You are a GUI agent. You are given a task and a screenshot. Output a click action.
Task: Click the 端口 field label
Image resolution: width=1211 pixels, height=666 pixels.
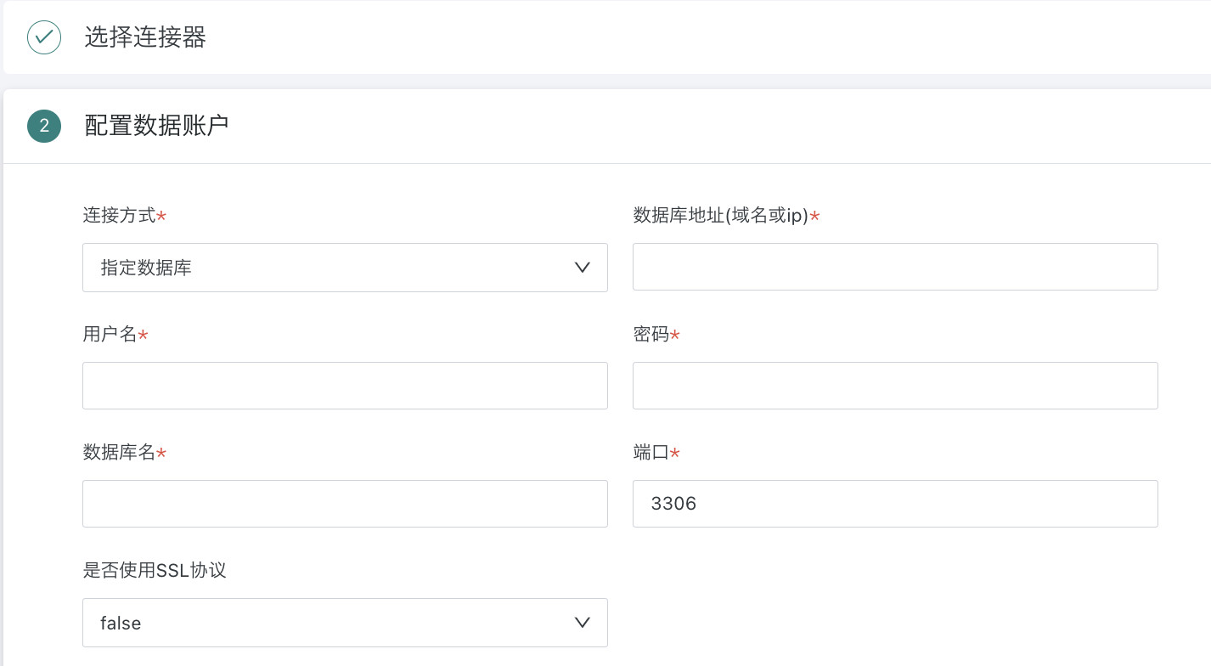651,453
